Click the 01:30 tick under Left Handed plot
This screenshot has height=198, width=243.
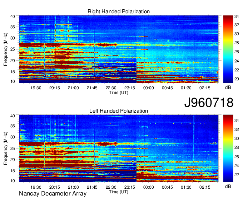coord(186,187)
